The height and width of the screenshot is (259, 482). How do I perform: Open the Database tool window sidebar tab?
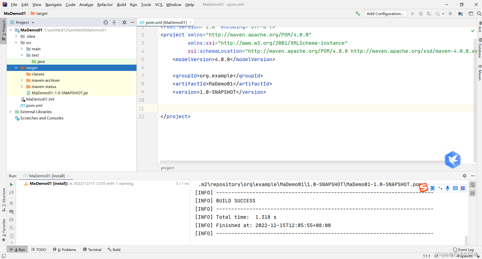click(x=480, y=48)
